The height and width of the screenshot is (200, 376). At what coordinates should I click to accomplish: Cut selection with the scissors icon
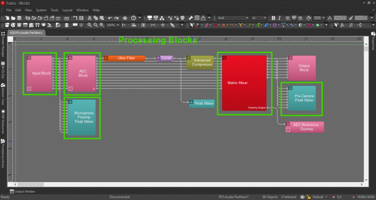[x=89, y=18]
